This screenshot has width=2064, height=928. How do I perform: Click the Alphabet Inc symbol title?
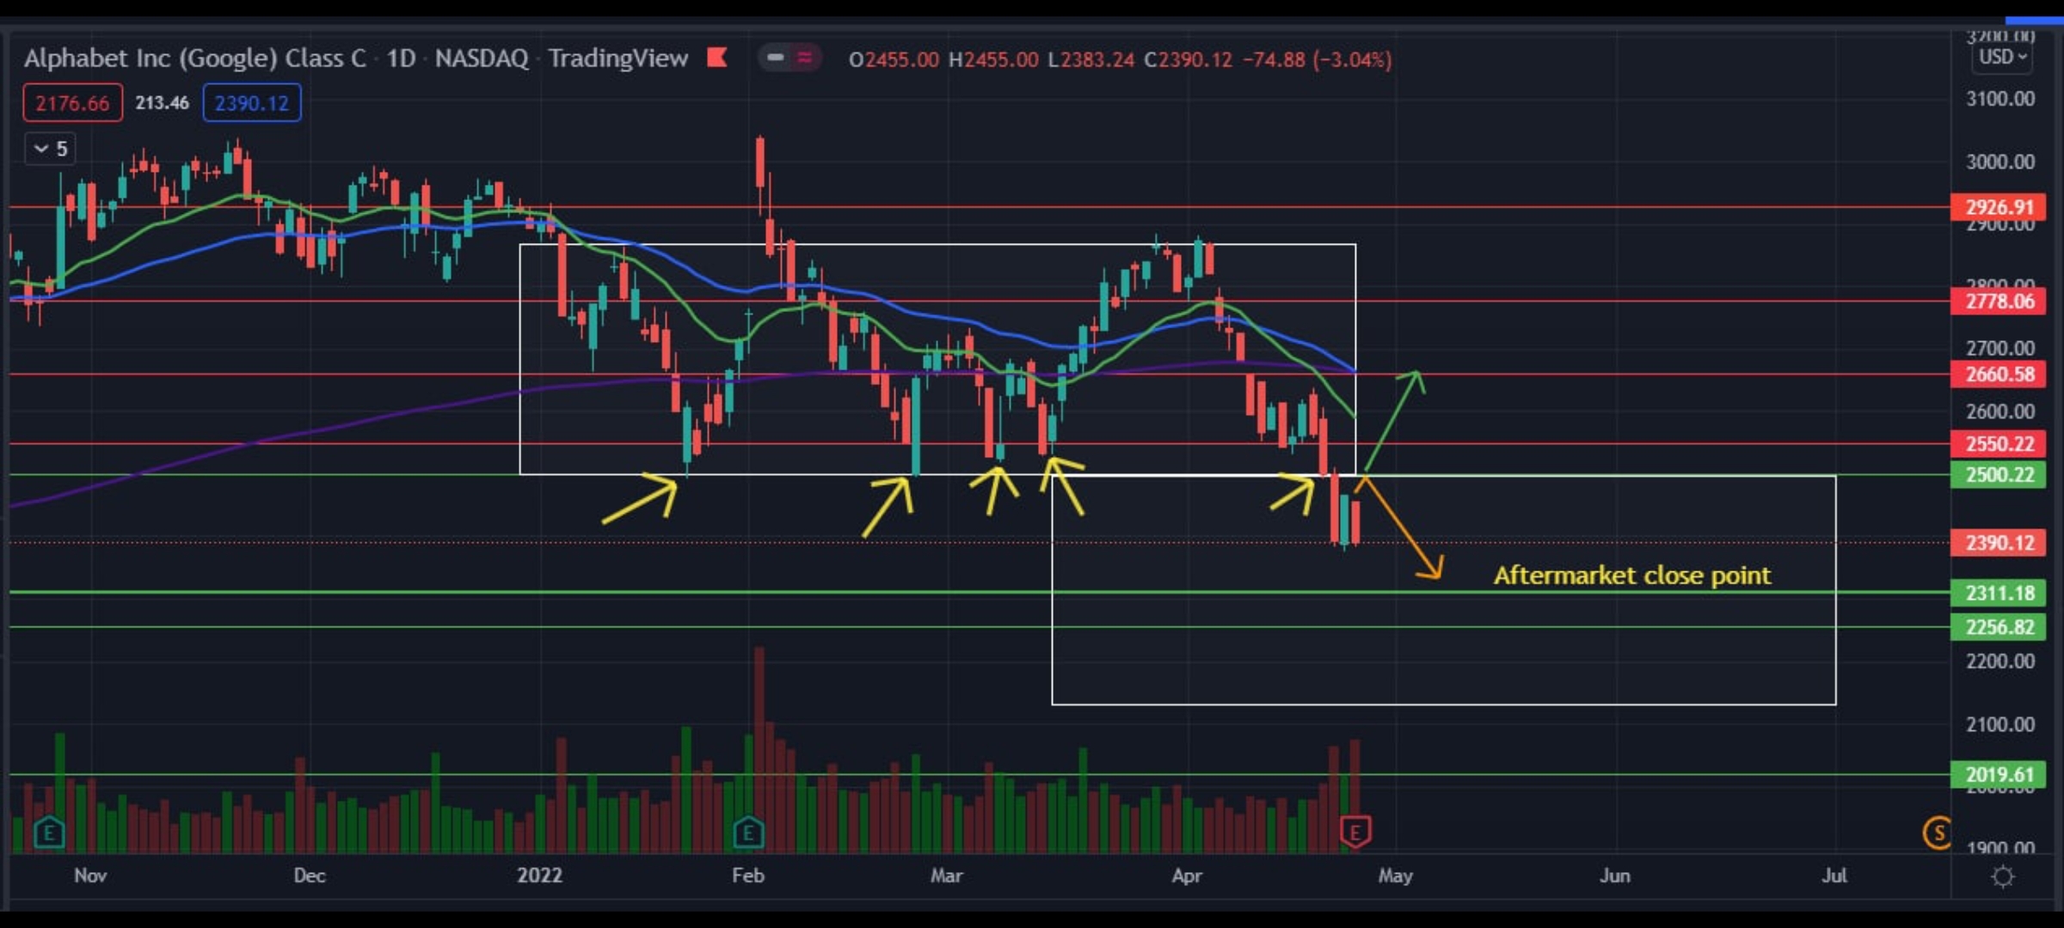click(194, 58)
